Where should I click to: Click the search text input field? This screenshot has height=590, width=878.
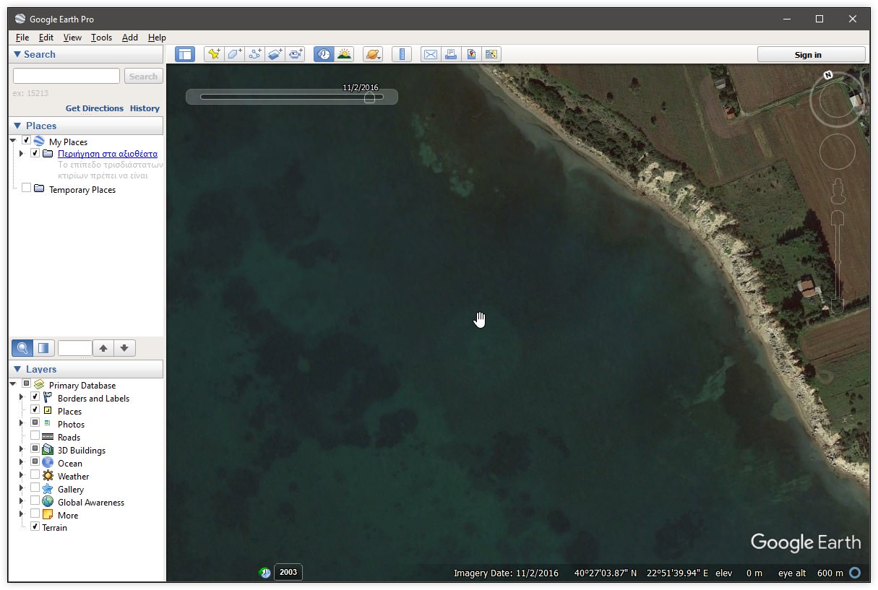(66, 76)
